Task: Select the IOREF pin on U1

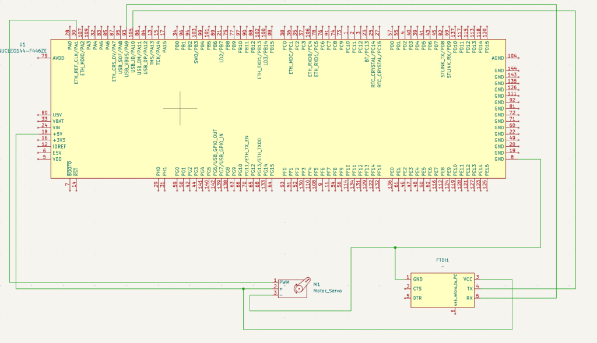Action: pos(45,146)
